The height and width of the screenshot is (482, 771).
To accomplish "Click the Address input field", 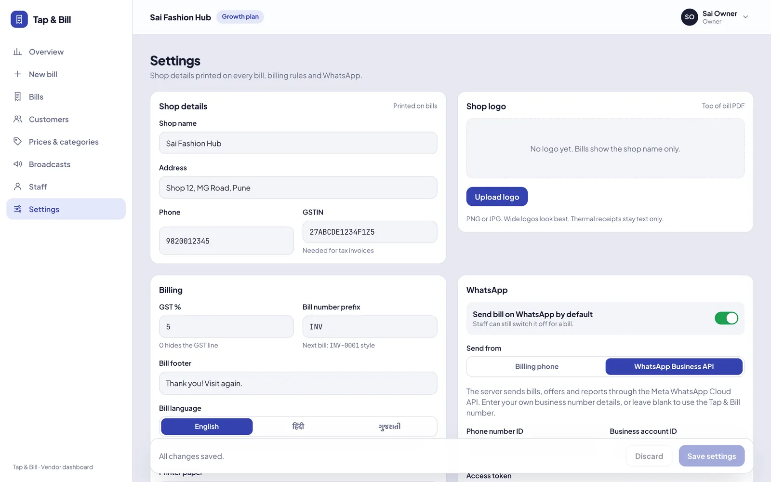I will click(298, 187).
